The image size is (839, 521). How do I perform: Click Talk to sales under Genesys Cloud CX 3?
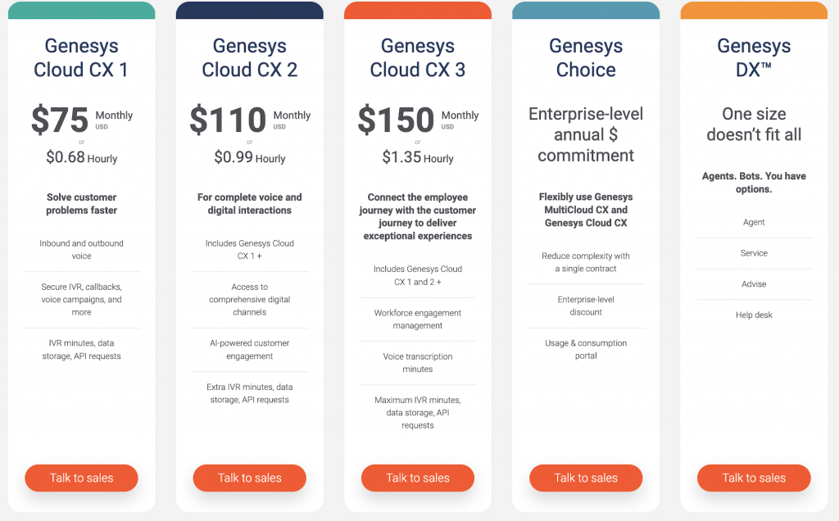tap(417, 478)
